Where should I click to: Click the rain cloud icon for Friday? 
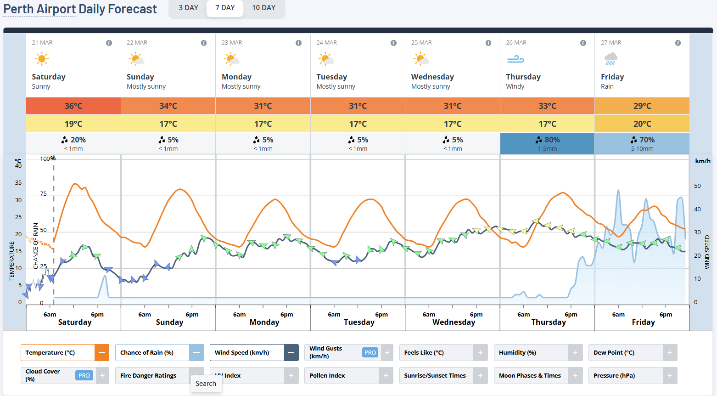point(611,59)
